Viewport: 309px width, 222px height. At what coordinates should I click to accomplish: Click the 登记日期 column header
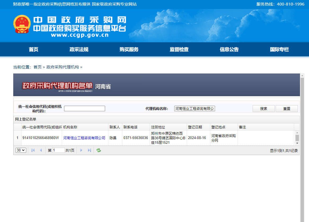click(x=198, y=127)
